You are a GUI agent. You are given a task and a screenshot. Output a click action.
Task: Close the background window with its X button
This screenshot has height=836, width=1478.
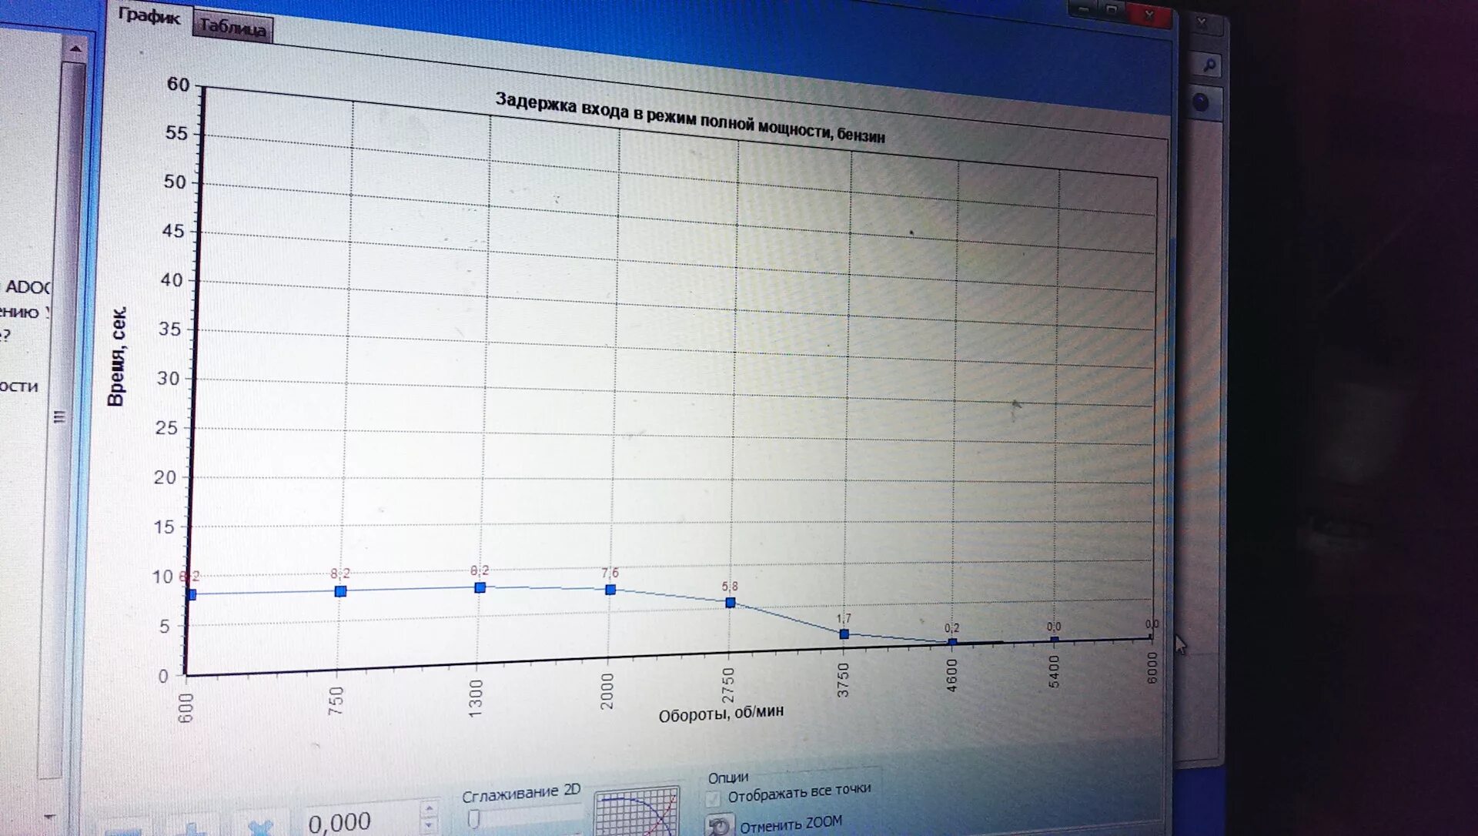tap(1201, 23)
